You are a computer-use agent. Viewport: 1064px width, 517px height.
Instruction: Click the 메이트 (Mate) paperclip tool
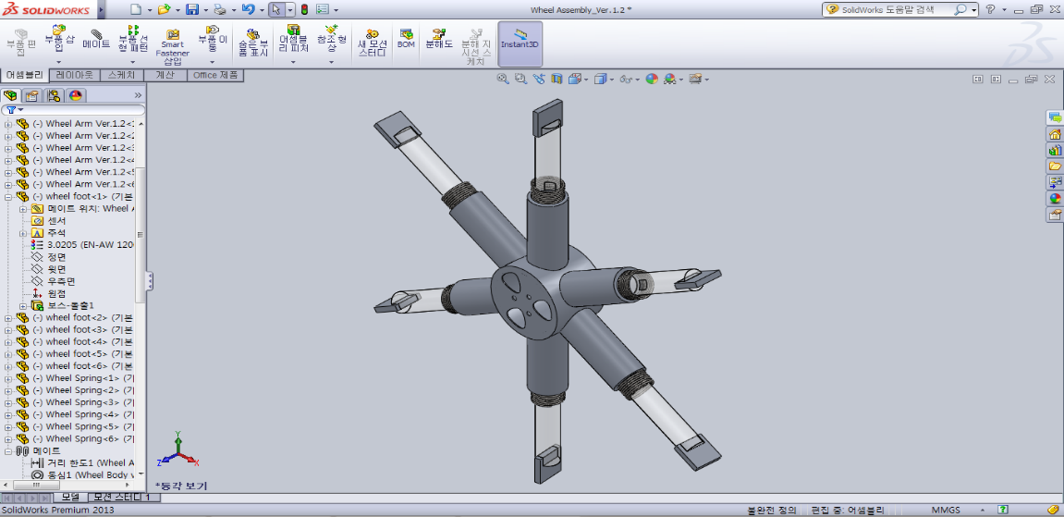click(x=96, y=38)
